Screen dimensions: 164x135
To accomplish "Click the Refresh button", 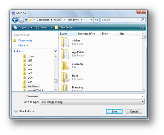I will (x=97, y=20).
